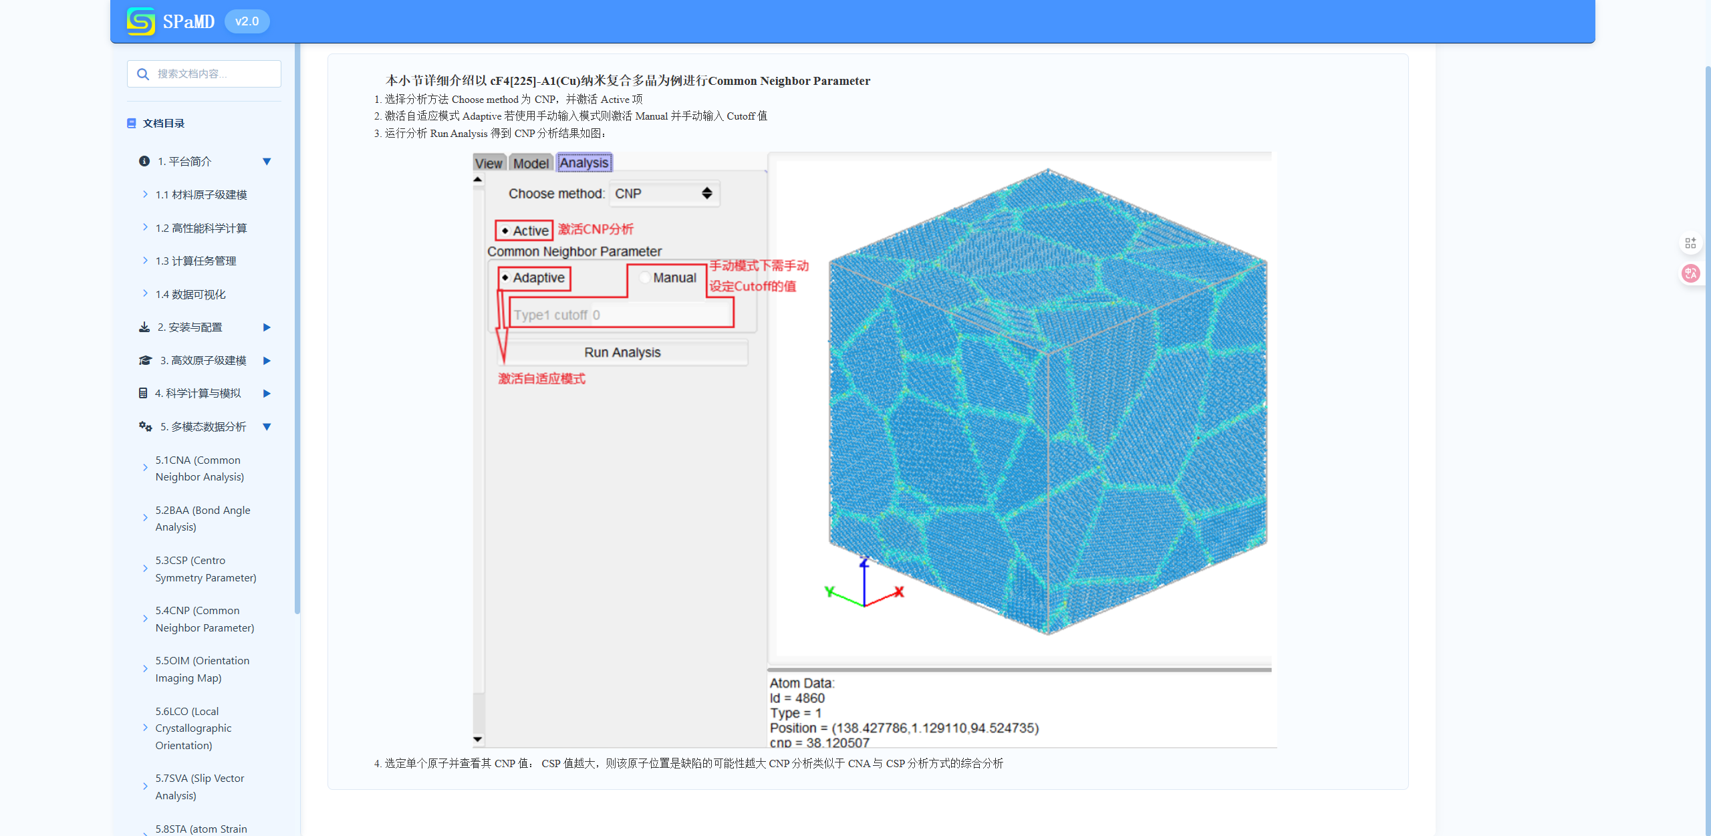Open 5.4CNP Common Neighbor Parameter page
Viewport: 1711px width, 836px height.
coord(205,619)
